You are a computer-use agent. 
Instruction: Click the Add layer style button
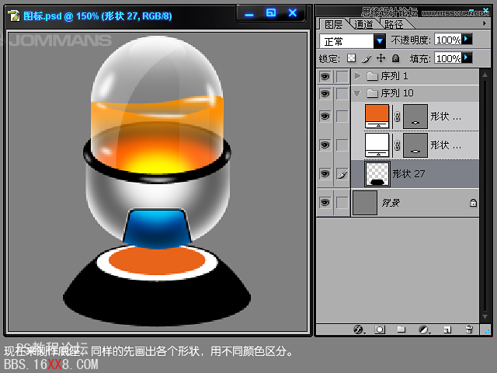[359, 329]
